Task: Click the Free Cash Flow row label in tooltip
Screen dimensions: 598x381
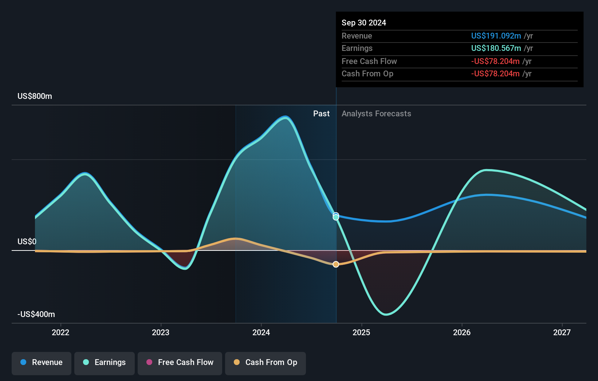Action: click(369, 61)
